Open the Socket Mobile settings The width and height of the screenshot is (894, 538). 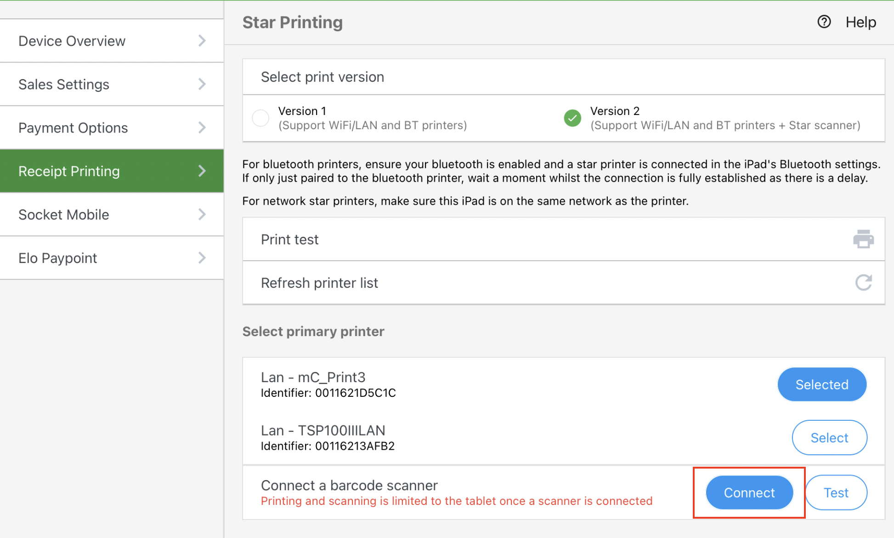63,214
